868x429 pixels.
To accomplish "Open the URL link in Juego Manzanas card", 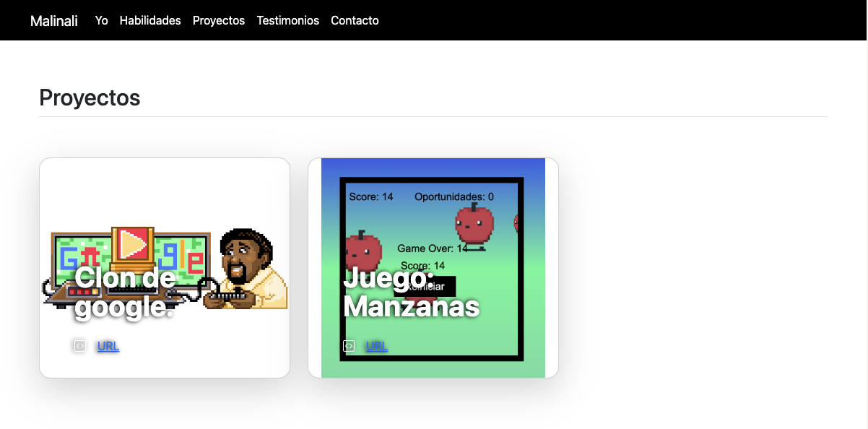I will [377, 346].
